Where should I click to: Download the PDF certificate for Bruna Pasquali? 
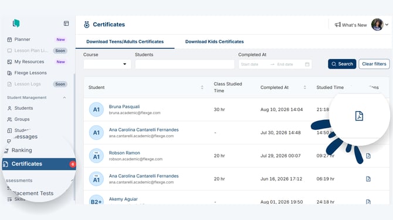[x=359, y=116]
